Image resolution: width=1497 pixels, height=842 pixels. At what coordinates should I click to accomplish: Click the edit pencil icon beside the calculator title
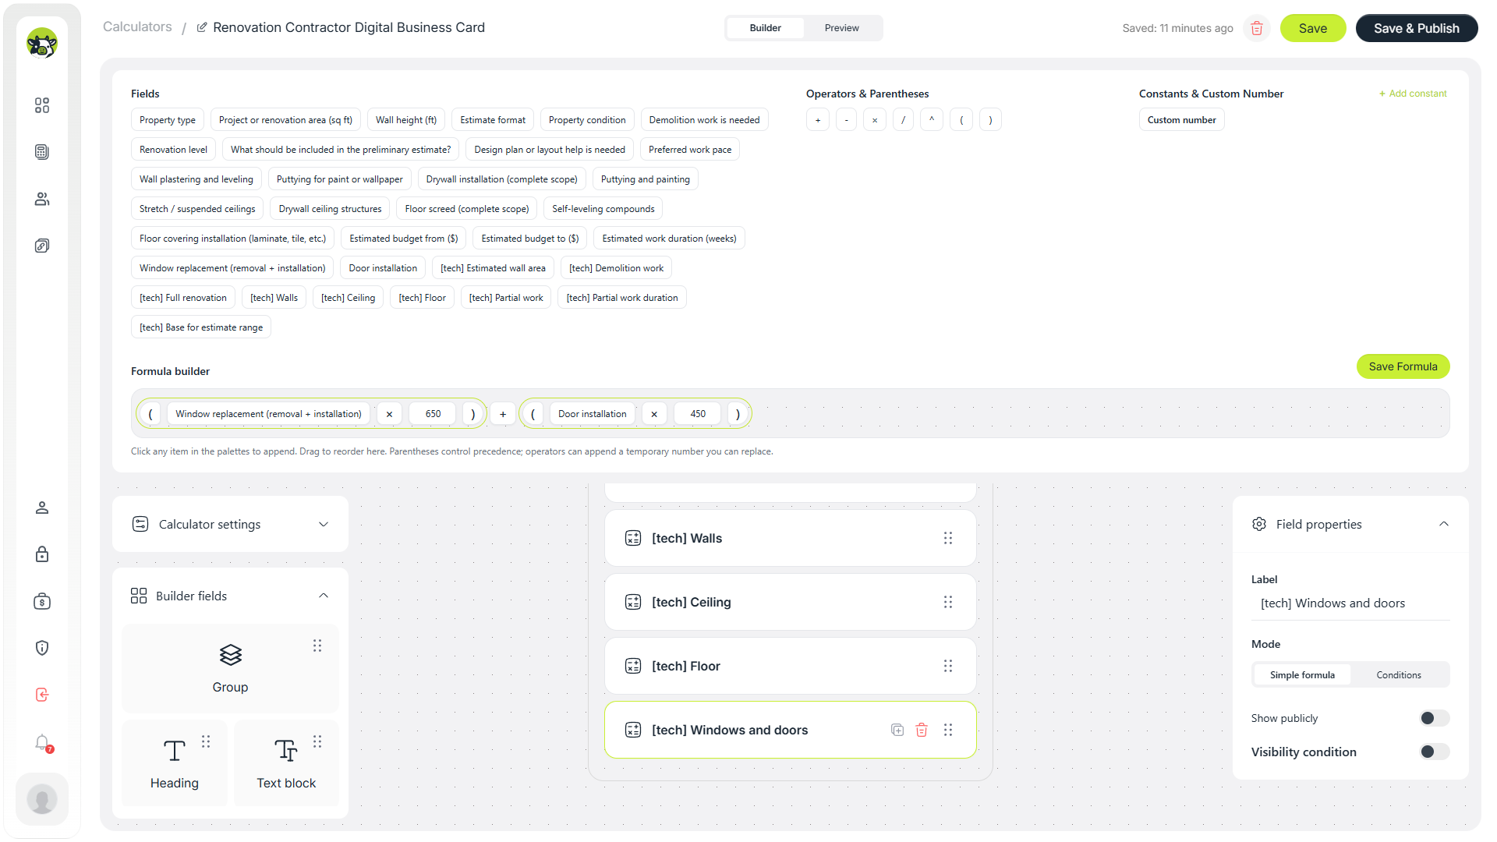(202, 27)
